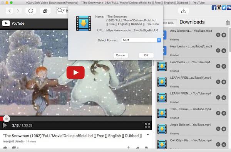
Task: Remove LEARN FREN - YouTube.mp4 entry
Action: (224, 98)
